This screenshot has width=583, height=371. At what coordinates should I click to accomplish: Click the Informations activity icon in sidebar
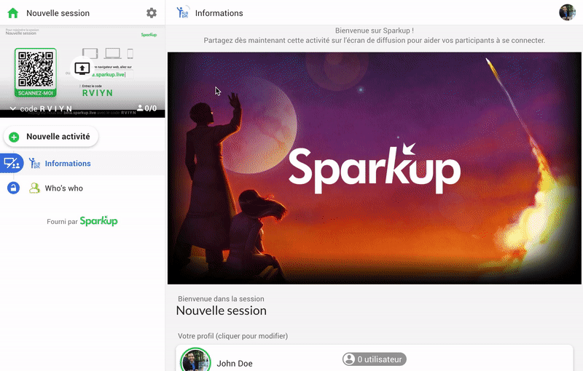pos(34,163)
